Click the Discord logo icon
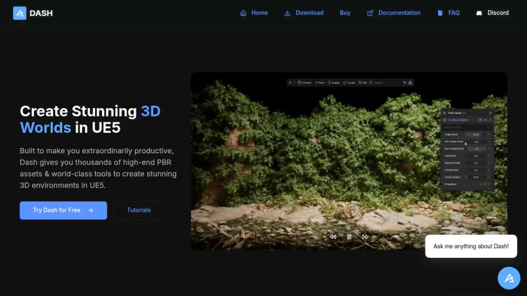Viewport: 527px width, 296px height. (479, 13)
